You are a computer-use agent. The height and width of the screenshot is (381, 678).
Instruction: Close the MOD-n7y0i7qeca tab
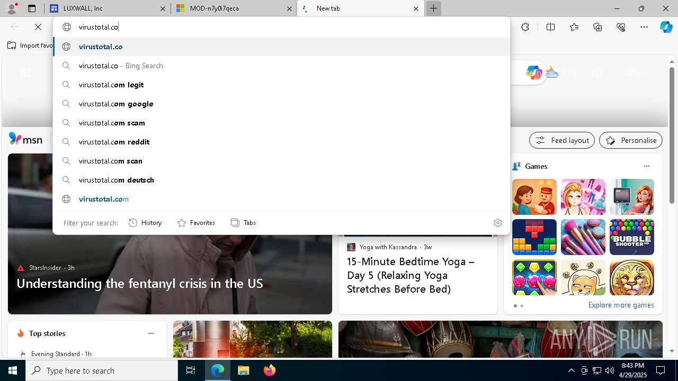[x=289, y=8]
